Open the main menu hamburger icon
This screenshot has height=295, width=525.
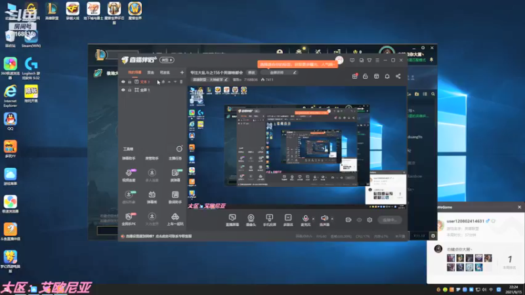click(x=377, y=60)
